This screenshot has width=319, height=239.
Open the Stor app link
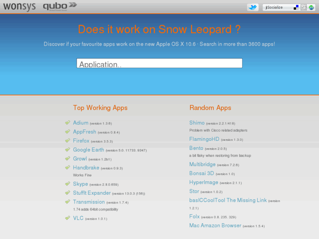pos(194,191)
